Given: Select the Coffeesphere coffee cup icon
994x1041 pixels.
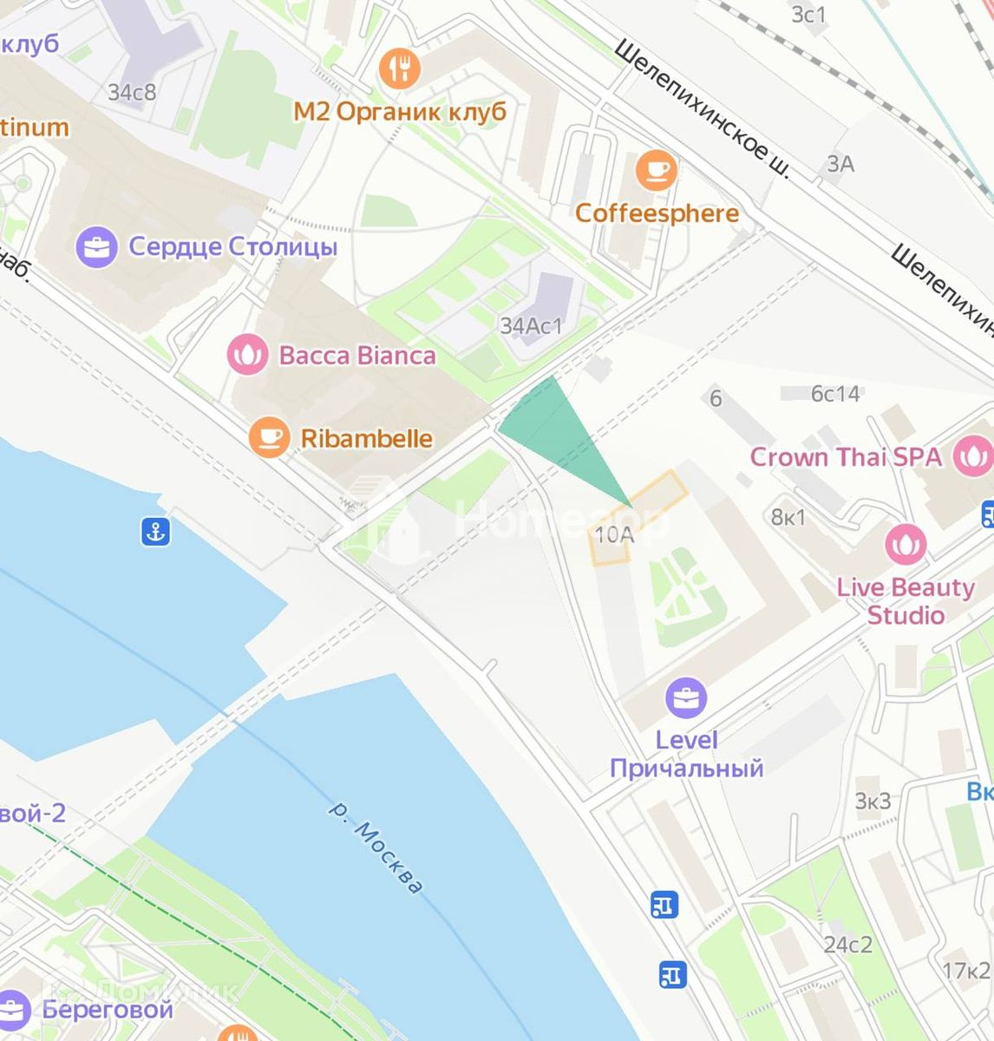Looking at the screenshot, I should (657, 169).
